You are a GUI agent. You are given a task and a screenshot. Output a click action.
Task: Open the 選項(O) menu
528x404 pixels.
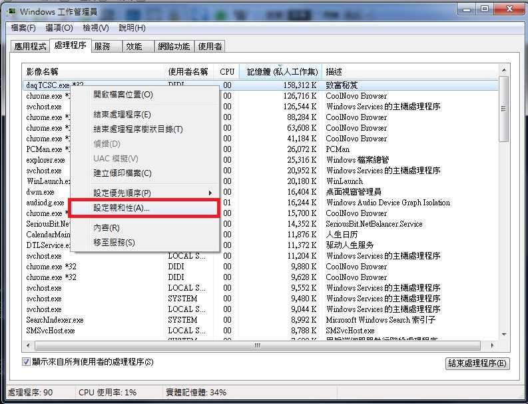[59, 28]
